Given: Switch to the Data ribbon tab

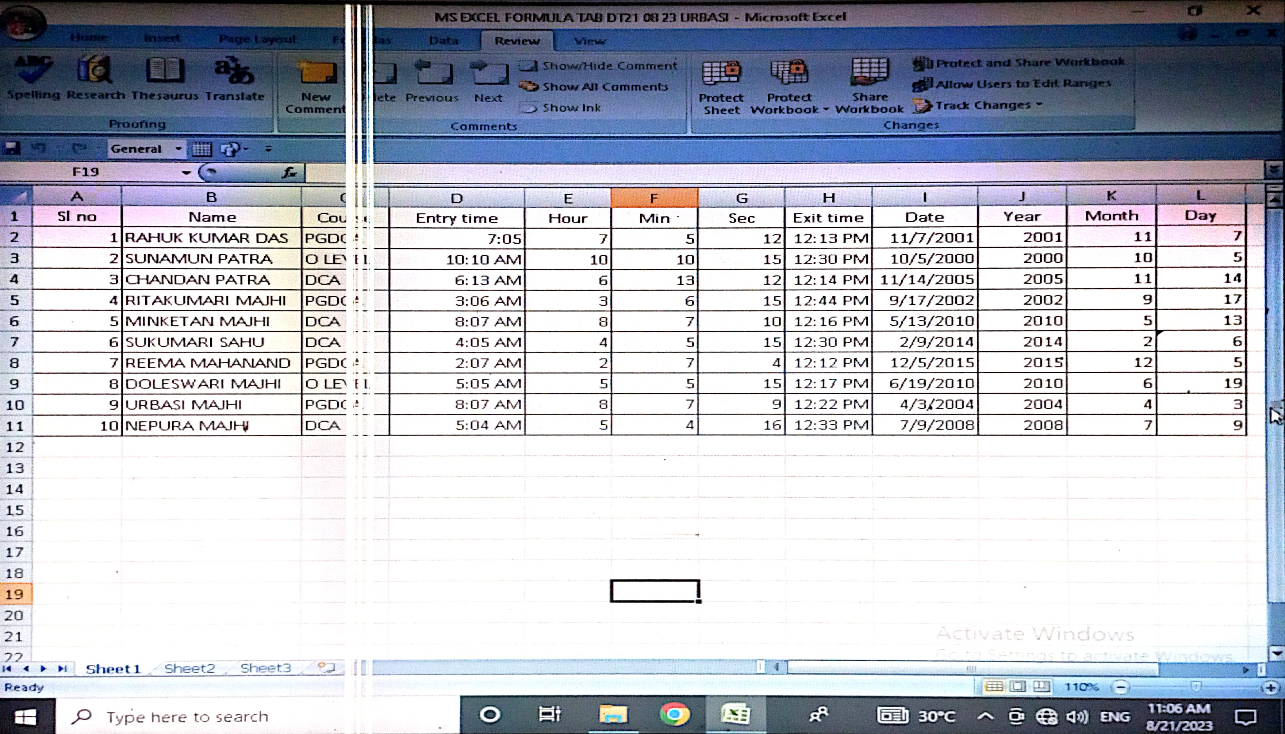Looking at the screenshot, I should 444,40.
